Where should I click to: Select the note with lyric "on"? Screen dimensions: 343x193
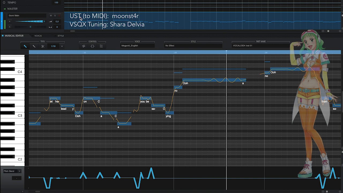(x=91, y=98)
